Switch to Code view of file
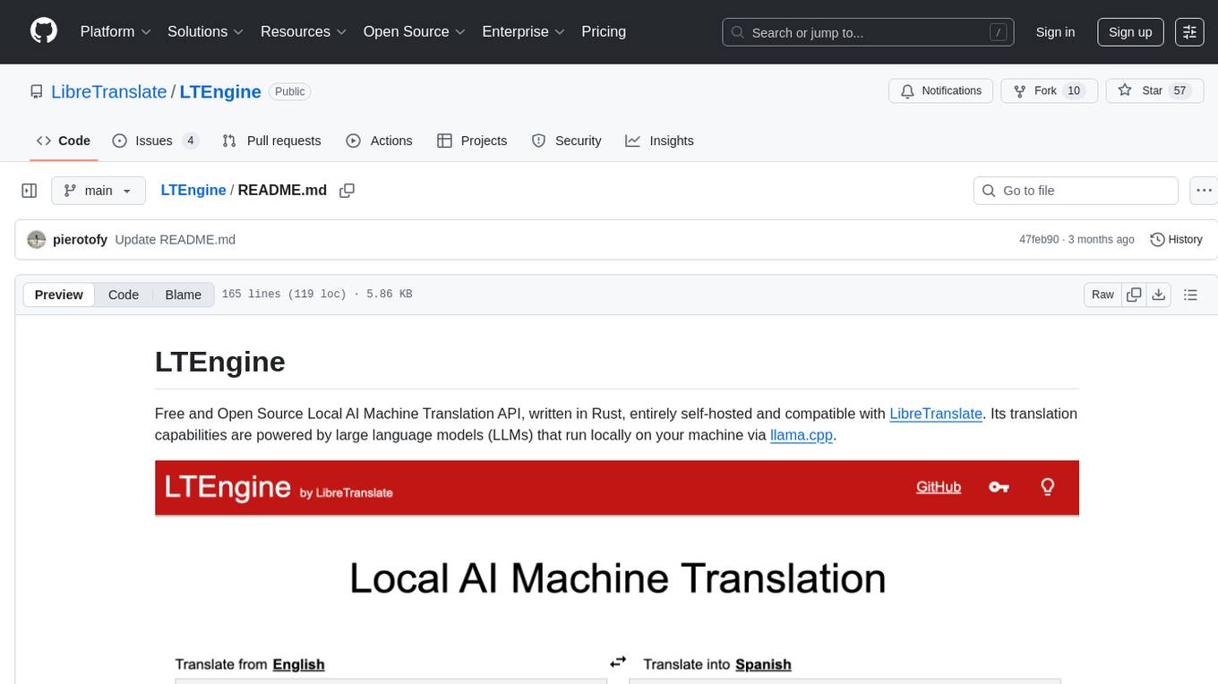1218x684 pixels. [x=124, y=295]
